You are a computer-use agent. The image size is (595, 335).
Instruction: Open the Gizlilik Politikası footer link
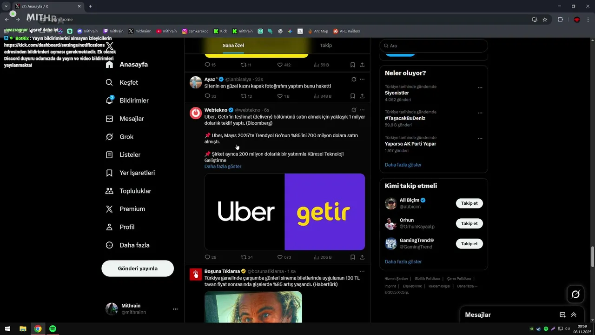[427, 279]
